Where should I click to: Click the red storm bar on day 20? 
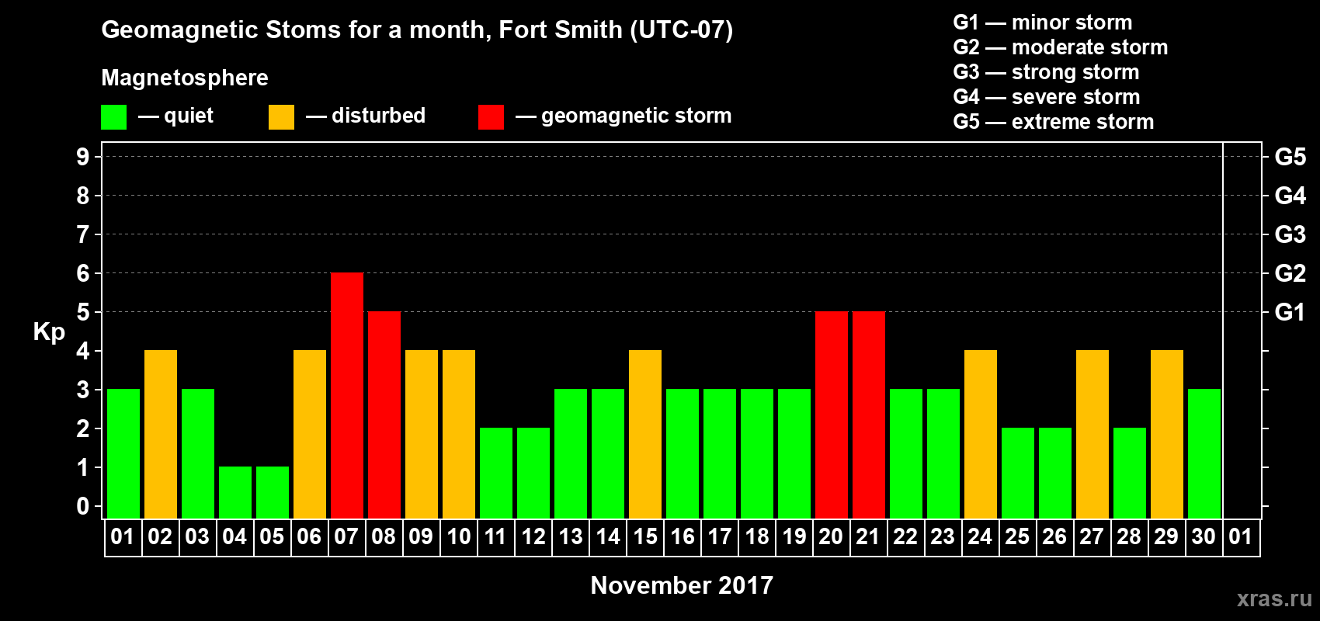pos(832,415)
